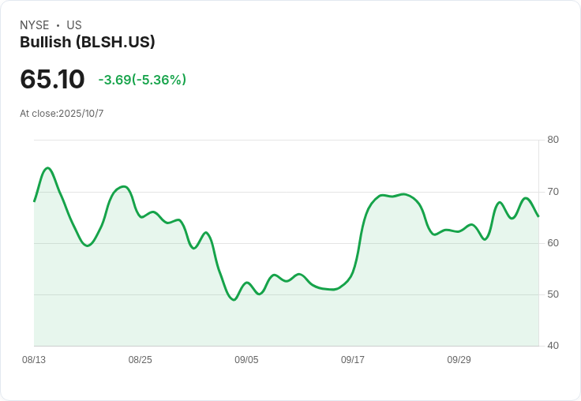581x401 pixels.
Task: Select the 09/17 date on the axis
Action: 353,360
